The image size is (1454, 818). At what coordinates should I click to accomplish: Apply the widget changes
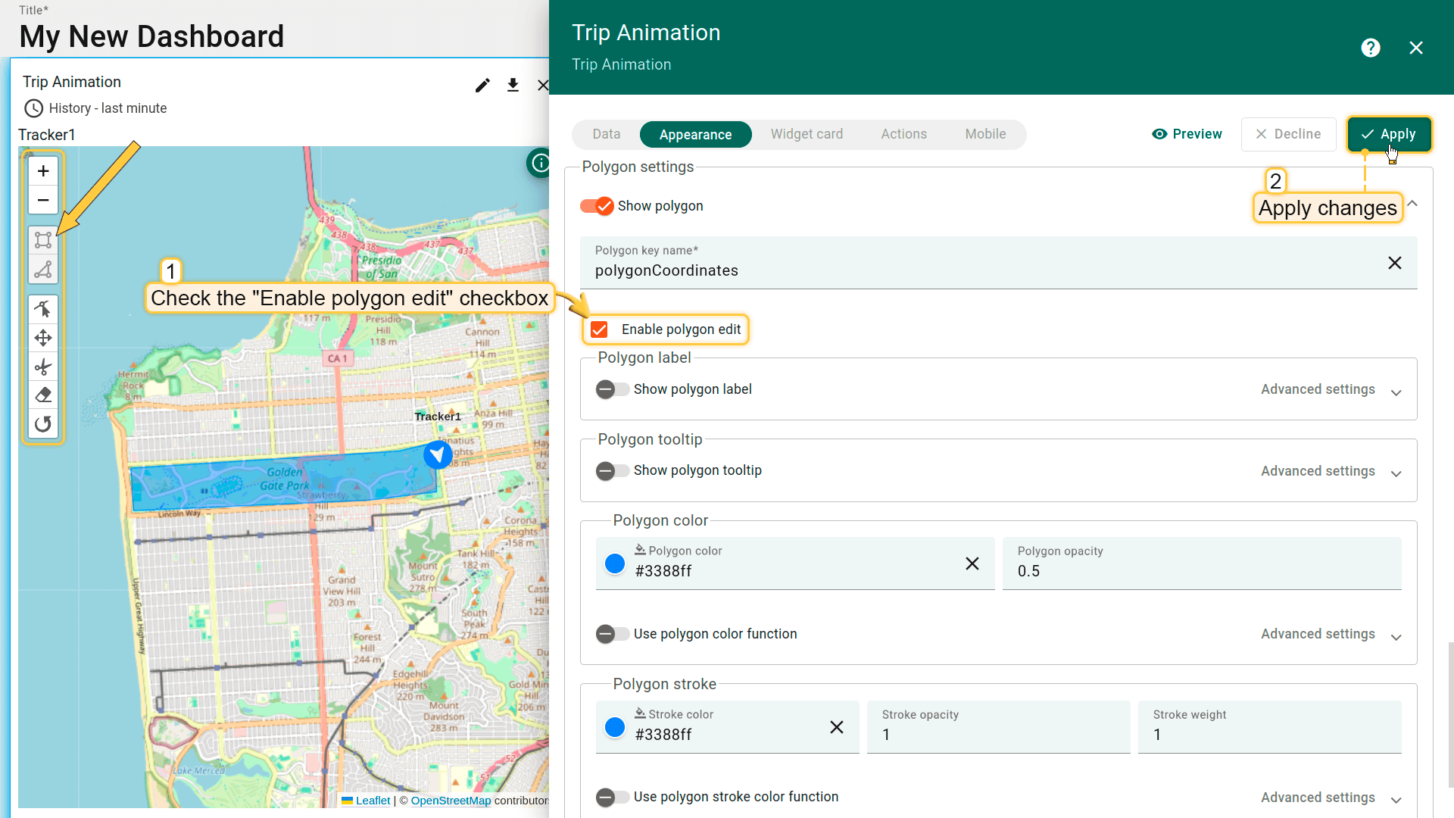(x=1389, y=134)
